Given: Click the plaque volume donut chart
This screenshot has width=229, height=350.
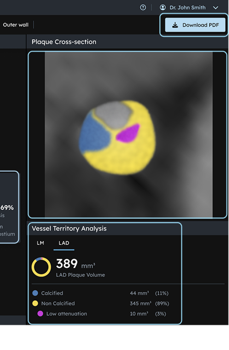Looking at the screenshot, I should click(x=41, y=267).
